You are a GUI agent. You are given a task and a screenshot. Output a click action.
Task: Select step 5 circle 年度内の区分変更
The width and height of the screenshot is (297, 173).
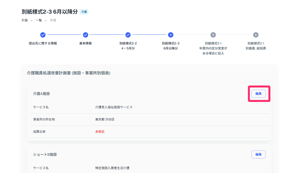(213, 35)
